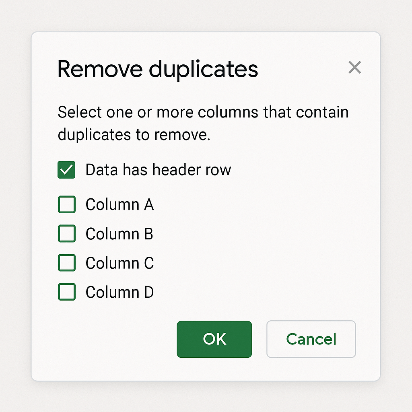This screenshot has width=412, height=412.
Task: Mark Column D to include duplicates check
Action: (66, 292)
